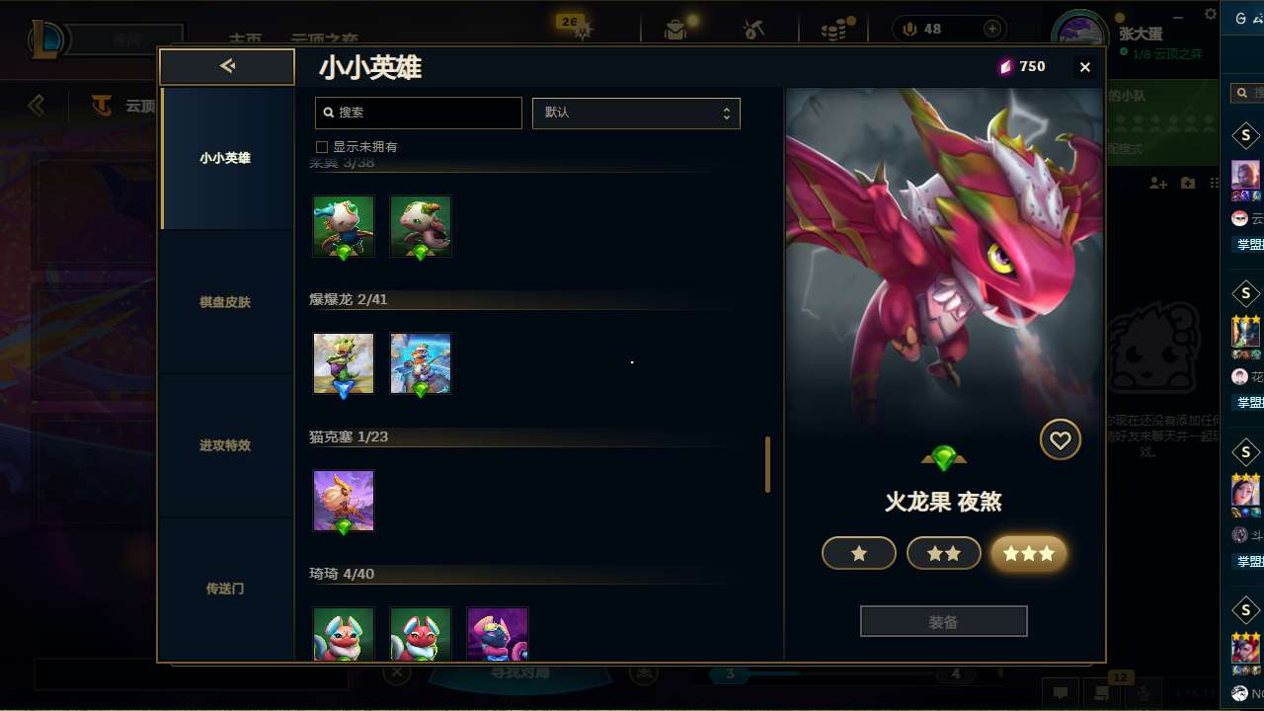
Task: Click the magnifier icon in search box
Action: (329, 113)
